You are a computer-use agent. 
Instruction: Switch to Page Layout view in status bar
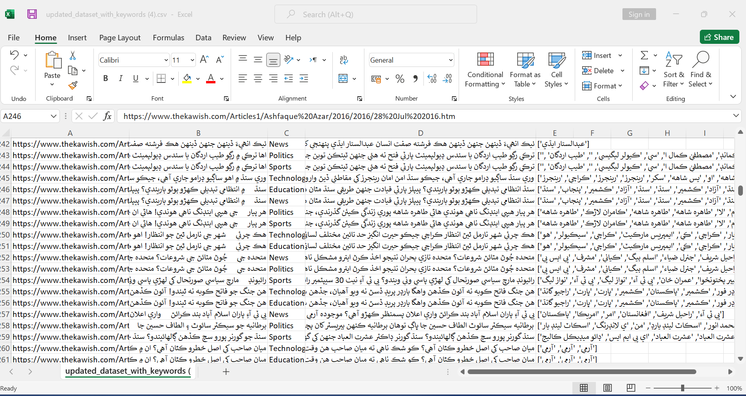[608, 388]
